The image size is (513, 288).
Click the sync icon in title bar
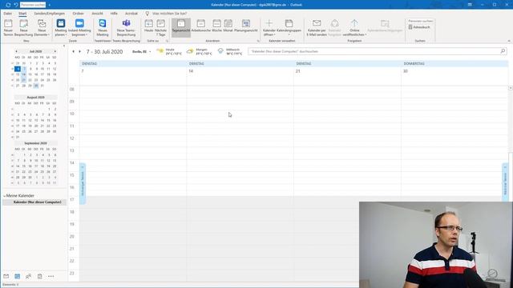[x=8, y=5]
